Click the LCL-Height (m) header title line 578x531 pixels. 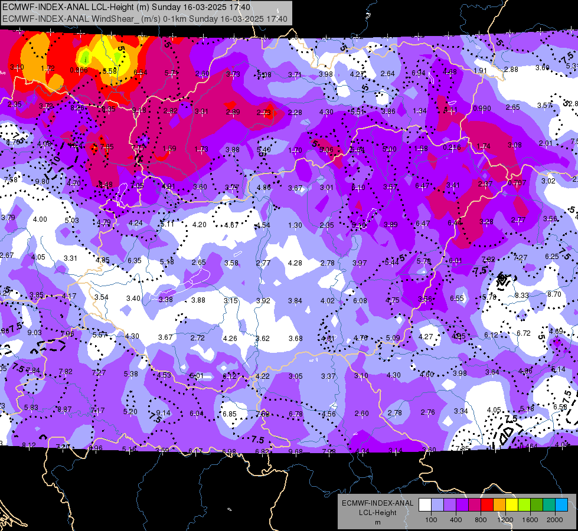126,7
